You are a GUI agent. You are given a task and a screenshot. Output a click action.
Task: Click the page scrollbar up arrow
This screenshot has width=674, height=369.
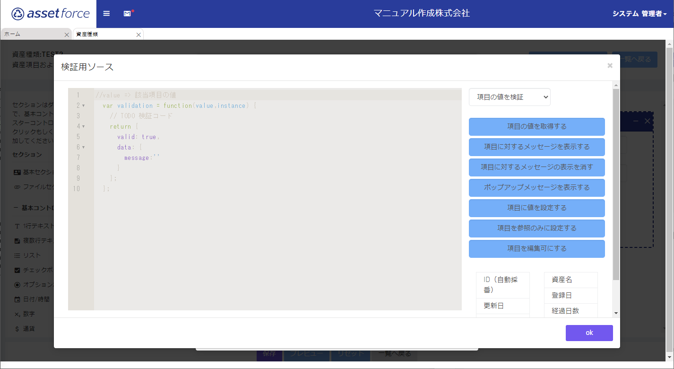(669, 44)
